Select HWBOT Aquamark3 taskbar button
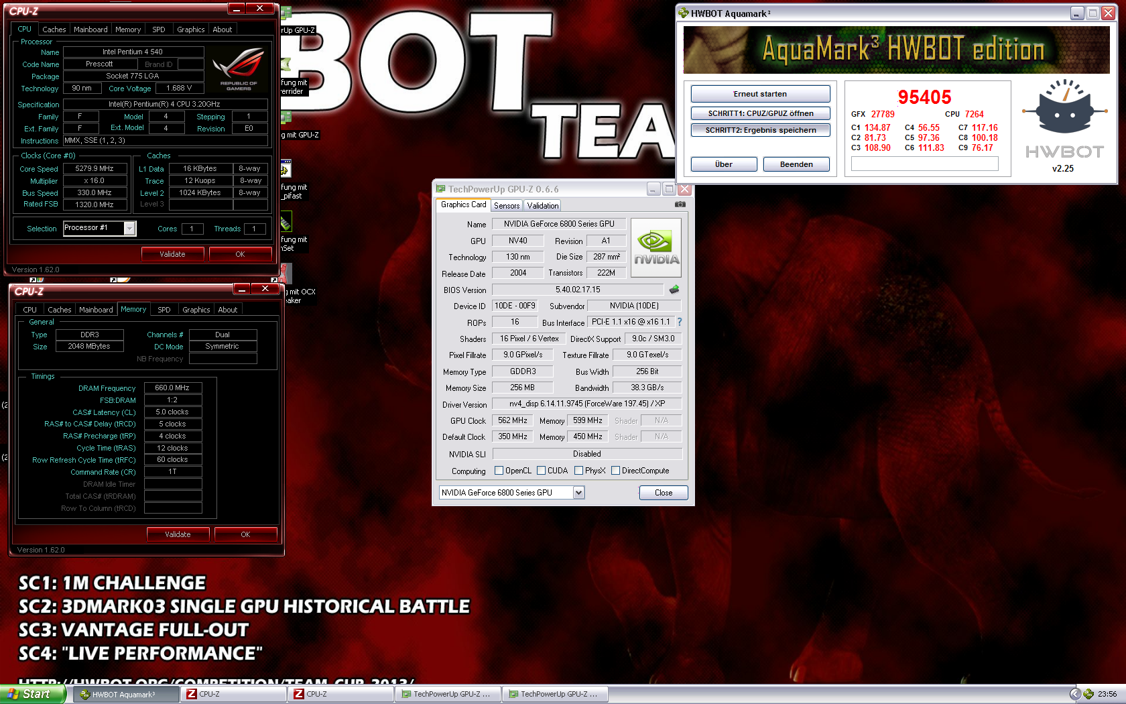This screenshot has height=704, width=1126. [x=127, y=694]
